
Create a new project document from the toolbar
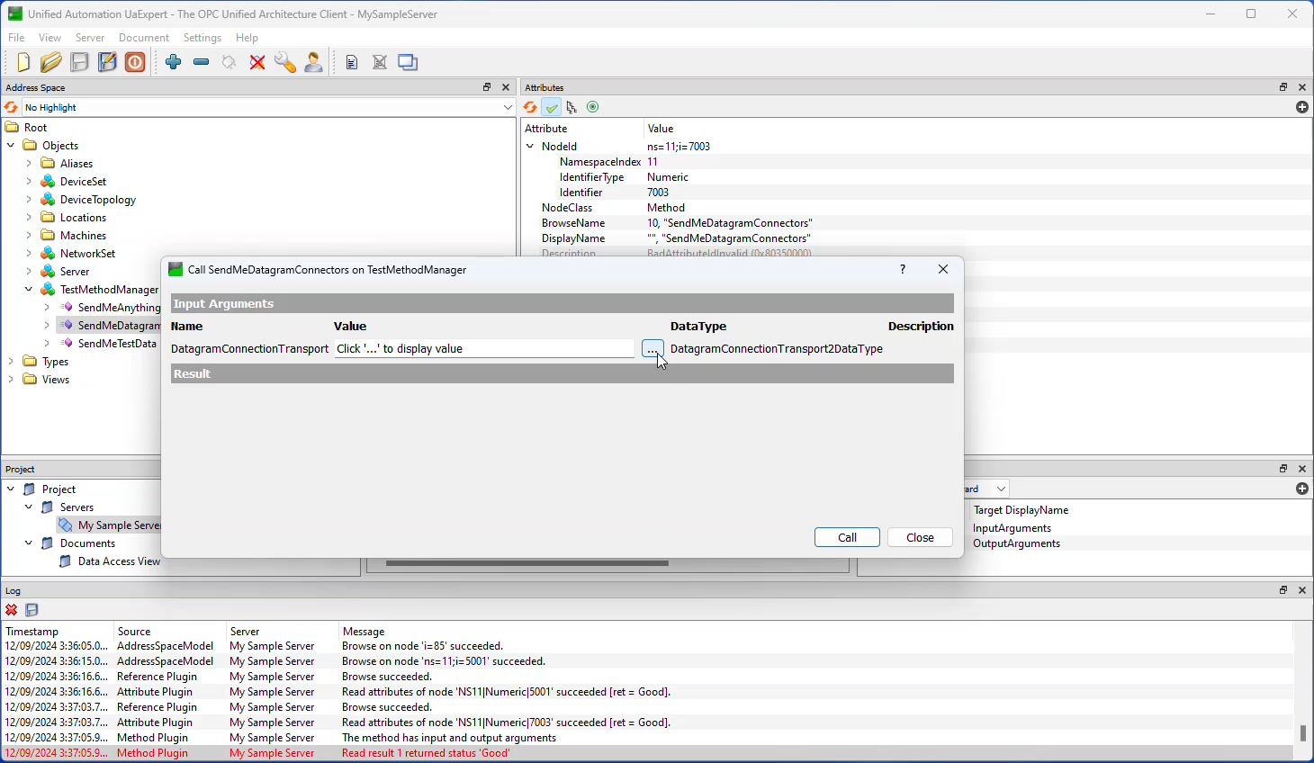pos(23,62)
